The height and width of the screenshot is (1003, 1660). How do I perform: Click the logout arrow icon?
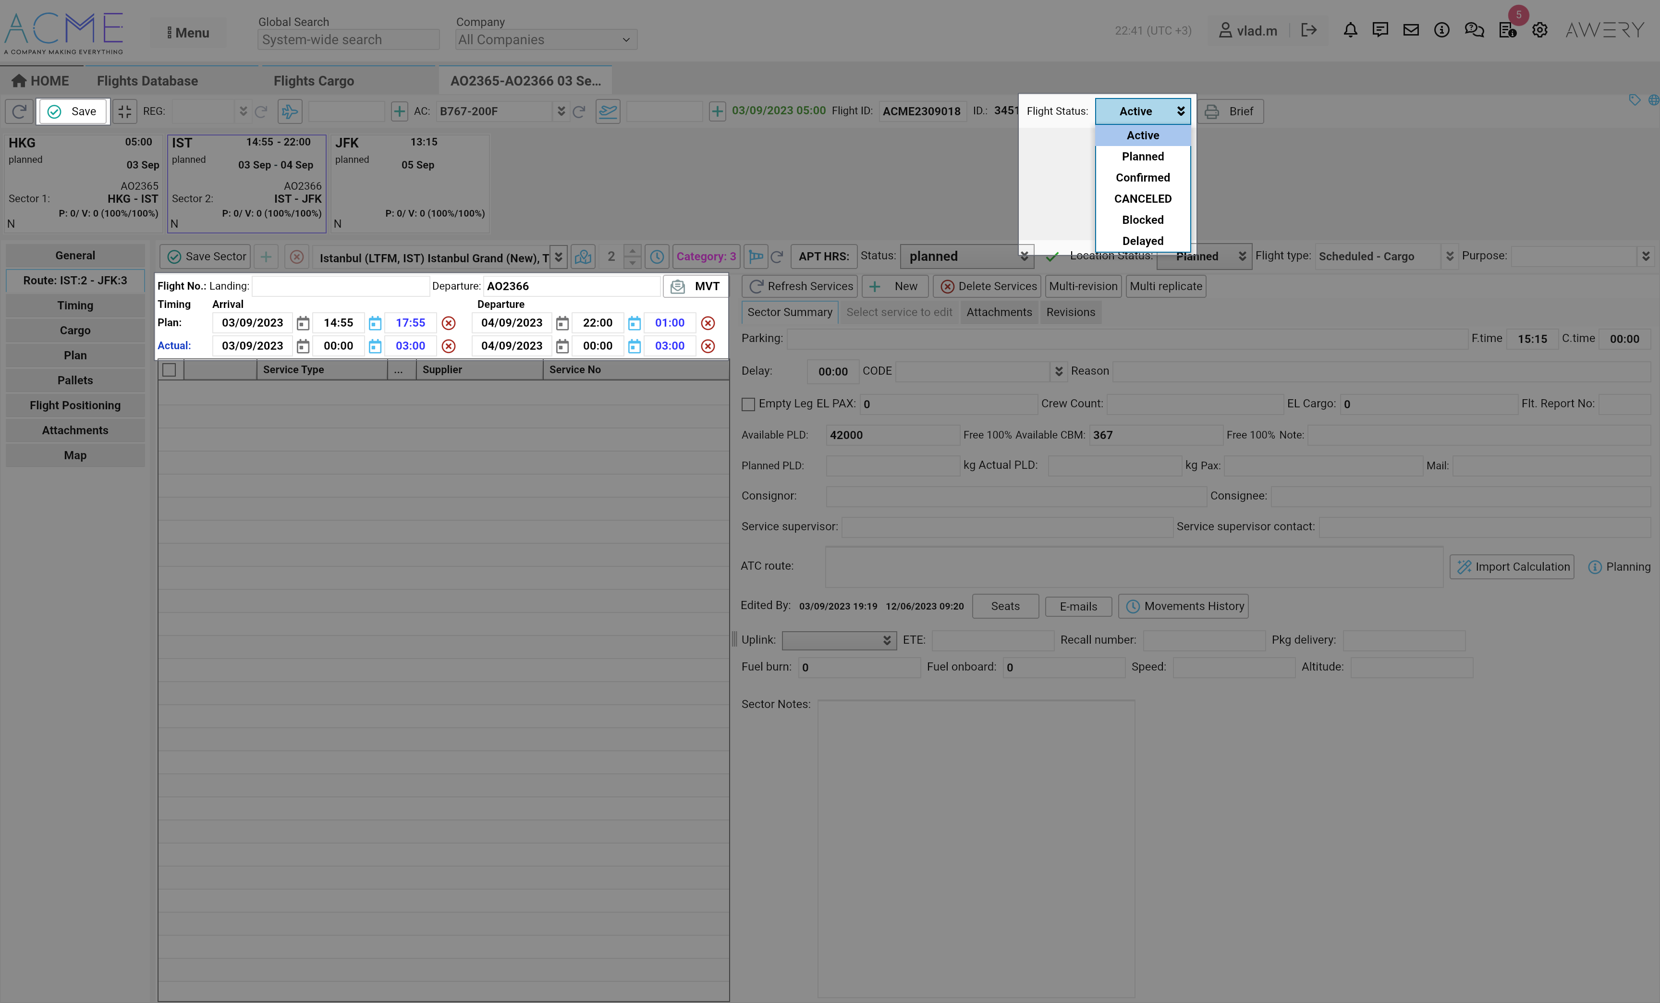(x=1308, y=30)
